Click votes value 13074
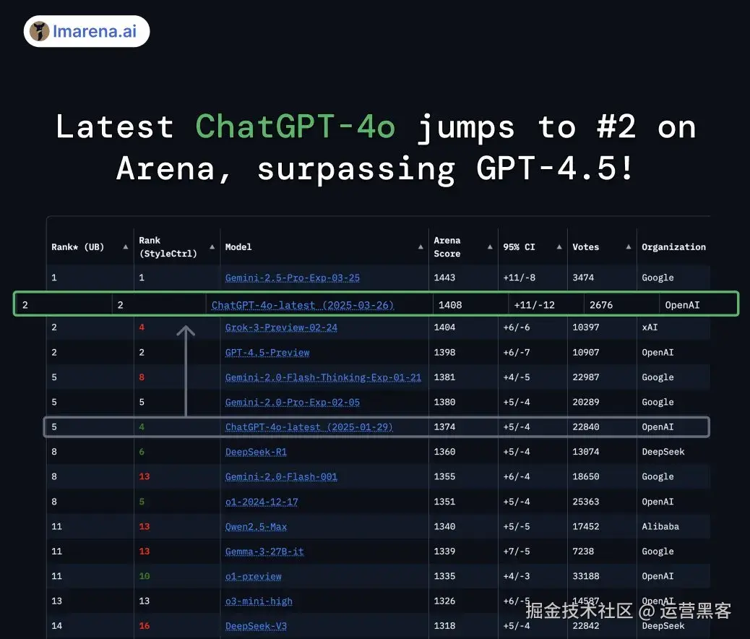 point(586,452)
